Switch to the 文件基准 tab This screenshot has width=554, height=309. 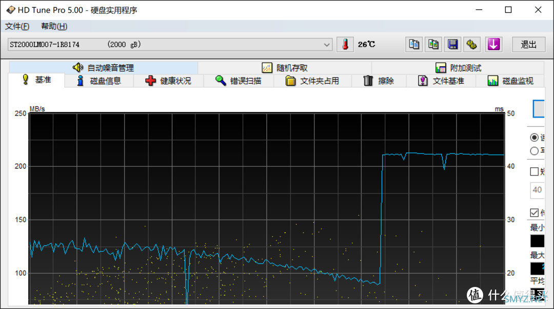coord(441,81)
